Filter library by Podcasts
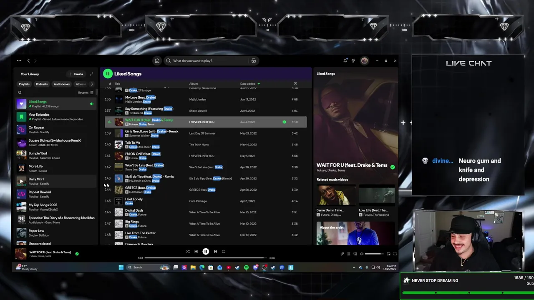This screenshot has height=300, width=534. pyautogui.click(x=42, y=84)
